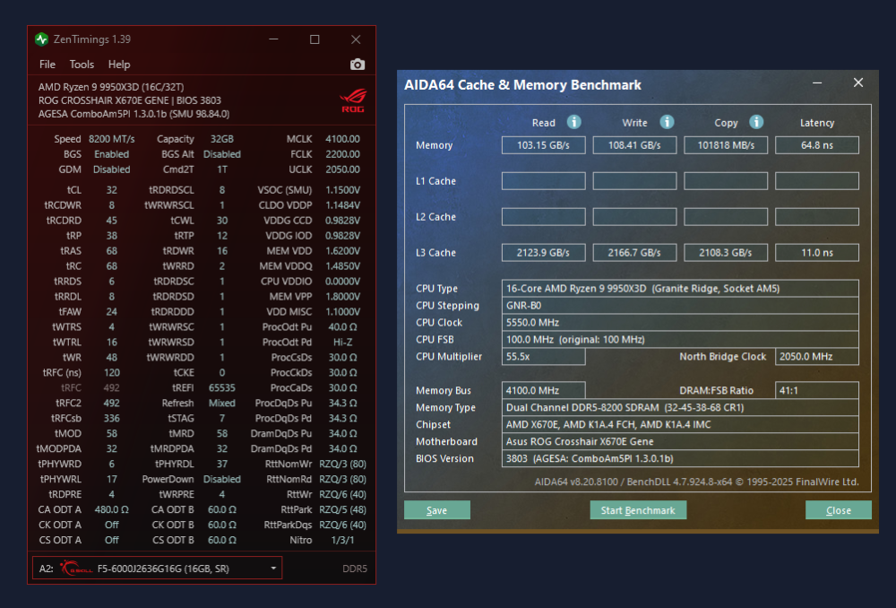
Task: Click the Close button in AIDA64
Action: tap(839, 509)
